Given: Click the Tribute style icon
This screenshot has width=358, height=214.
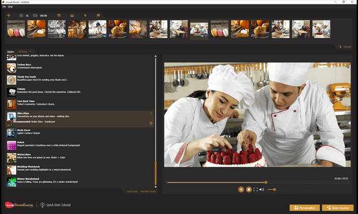Looking at the screenshot, I should pyautogui.click(x=12, y=92).
